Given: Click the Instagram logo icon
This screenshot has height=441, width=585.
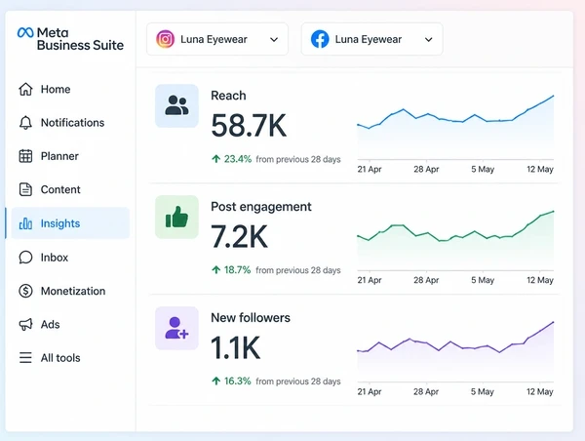Looking at the screenshot, I should (x=165, y=39).
